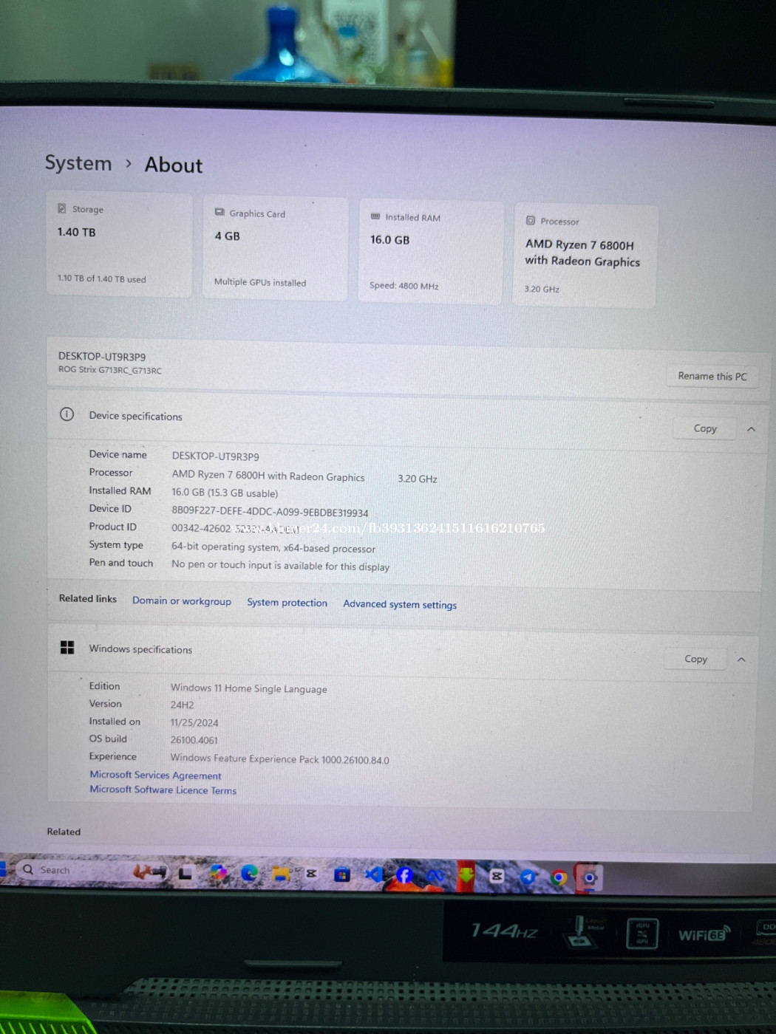Click the info icon beside Device specifications

point(67,414)
